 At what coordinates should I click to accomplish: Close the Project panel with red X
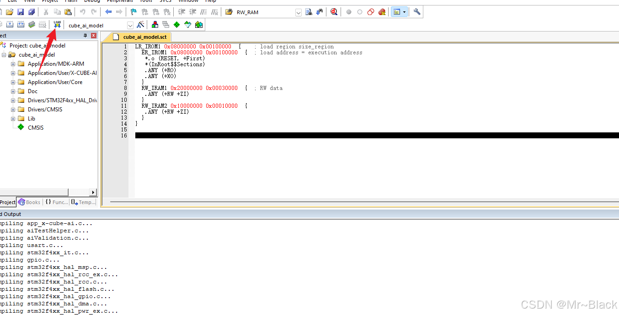[x=94, y=36]
